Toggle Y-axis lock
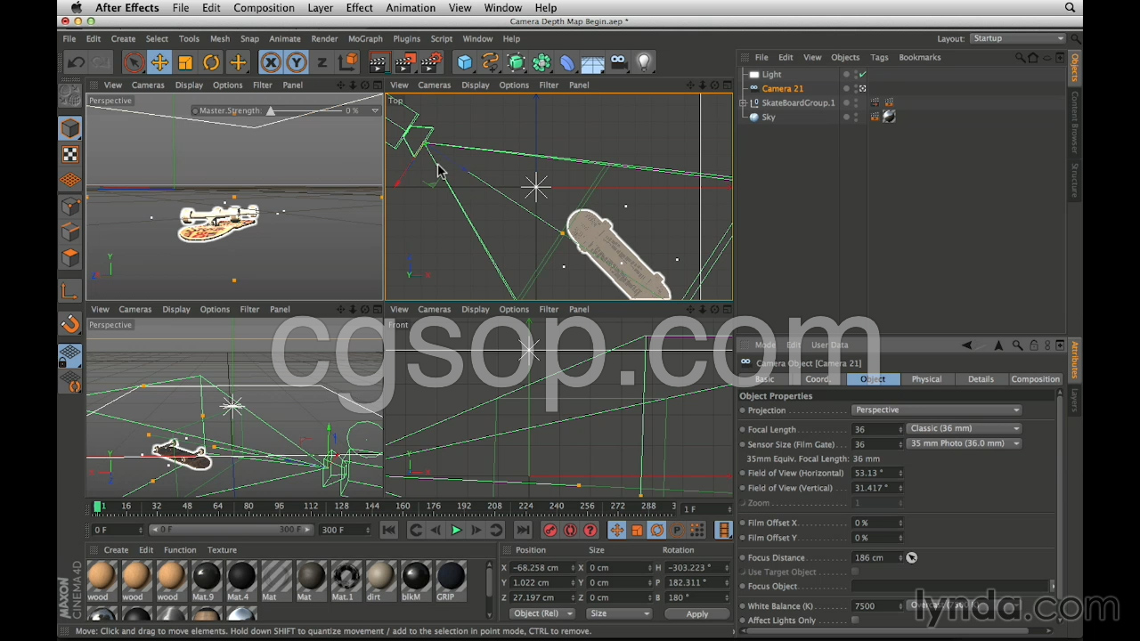This screenshot has width=1140, height=641. coord(297,62)
